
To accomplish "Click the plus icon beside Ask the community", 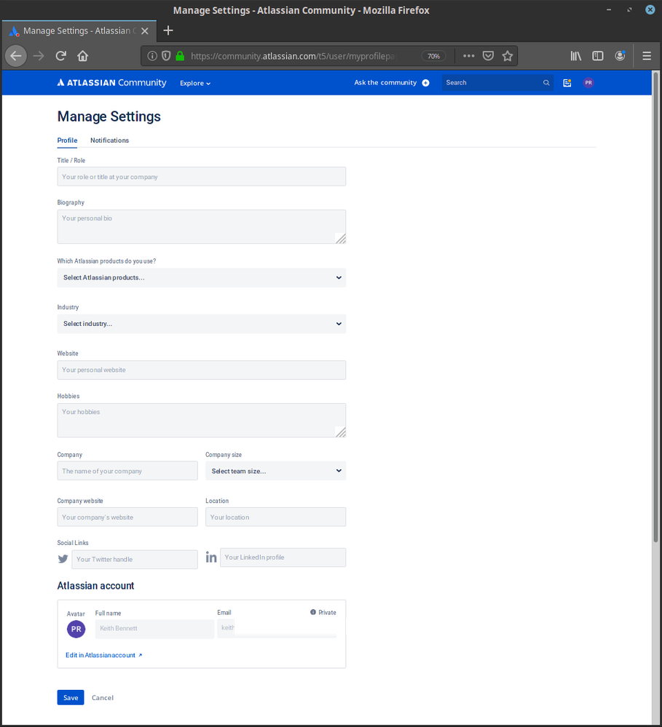I will pyautogui.click(x=425, y=83).
